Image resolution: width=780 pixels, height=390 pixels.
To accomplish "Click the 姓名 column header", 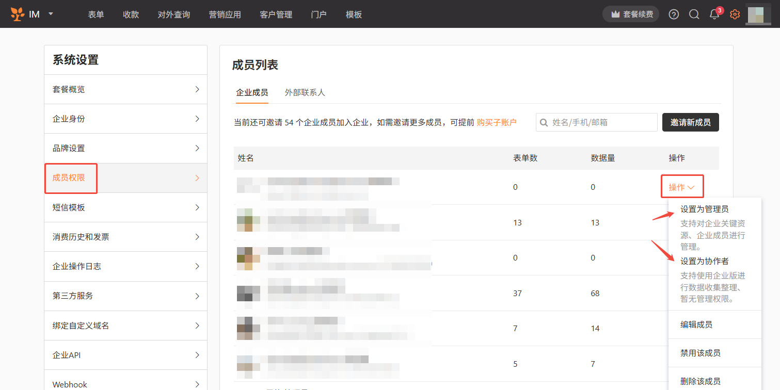I will [246, 158].
